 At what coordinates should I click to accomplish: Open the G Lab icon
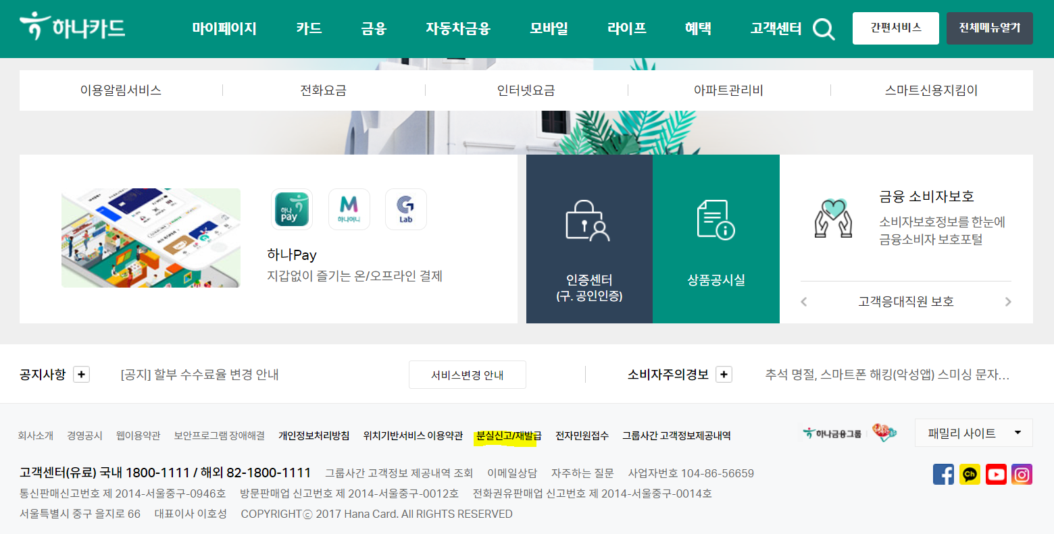pos(405,209)
